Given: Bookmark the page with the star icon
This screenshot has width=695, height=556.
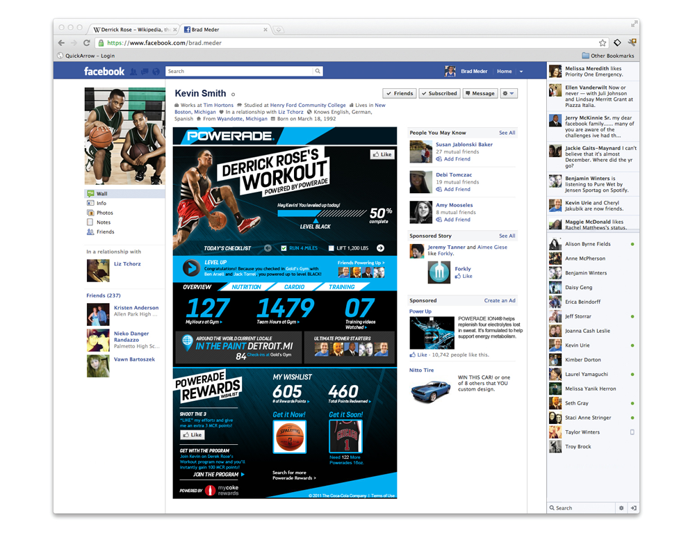Looking at the screenshot, I should [x=603, y=43].
